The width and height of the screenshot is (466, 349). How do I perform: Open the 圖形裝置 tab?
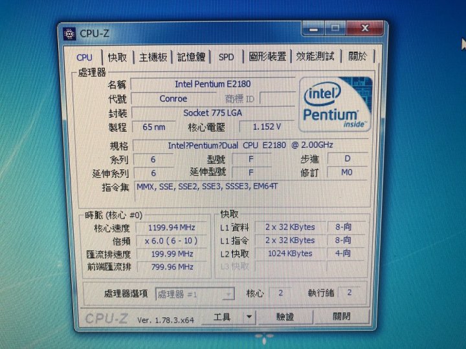pyautogui.click(x=267, y=56)
